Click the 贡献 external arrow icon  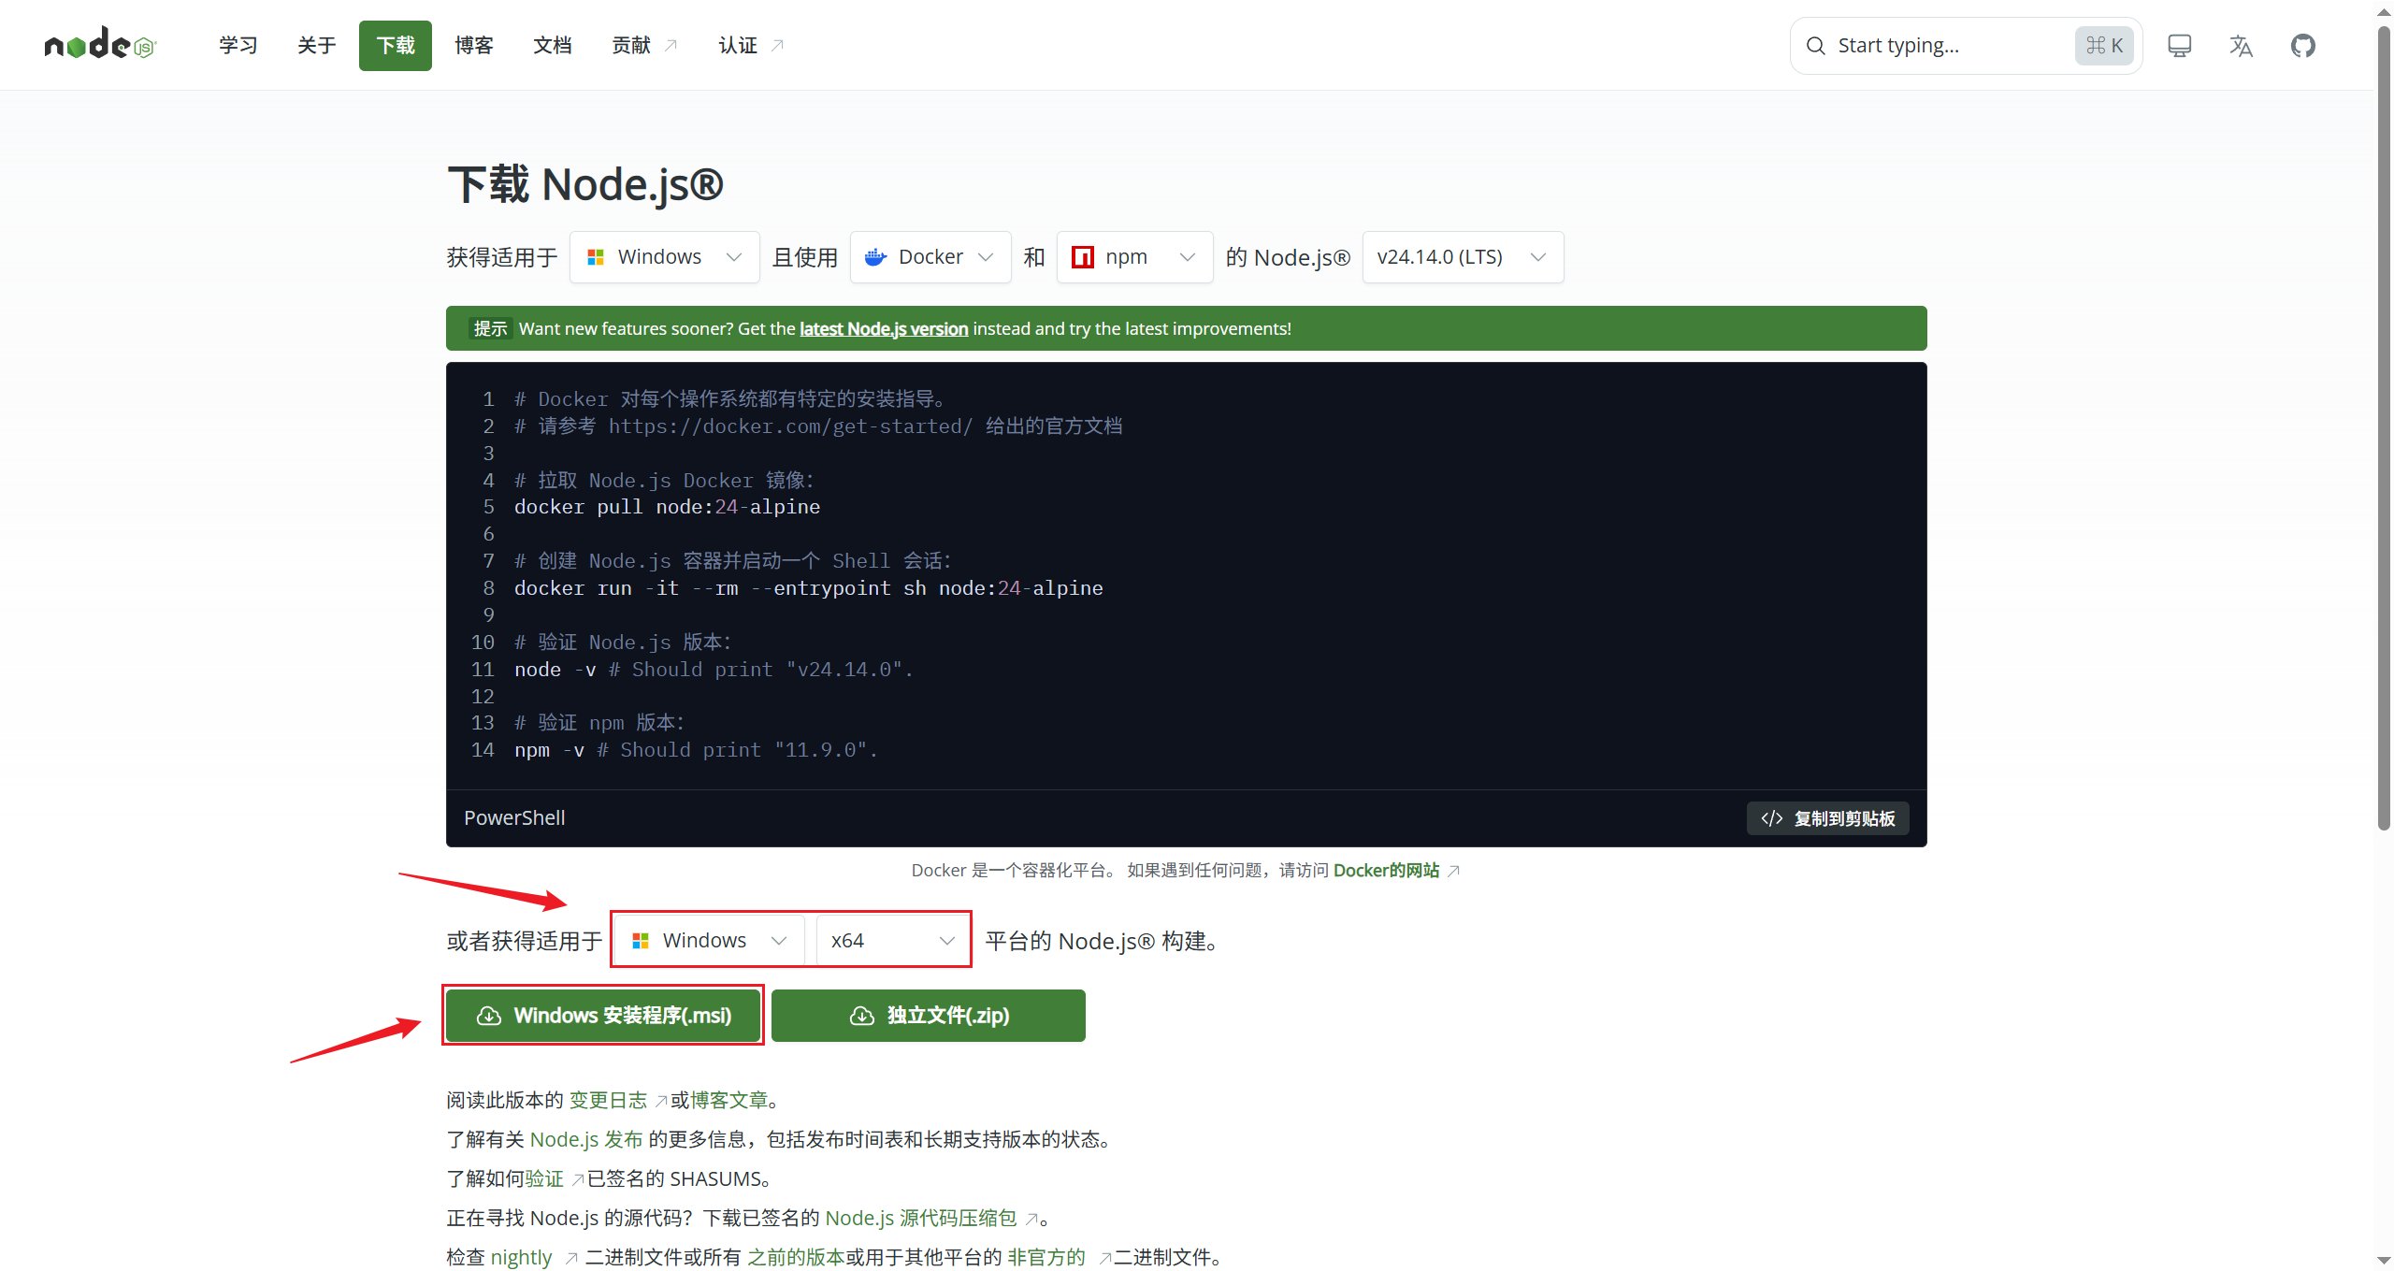(671, 46)
